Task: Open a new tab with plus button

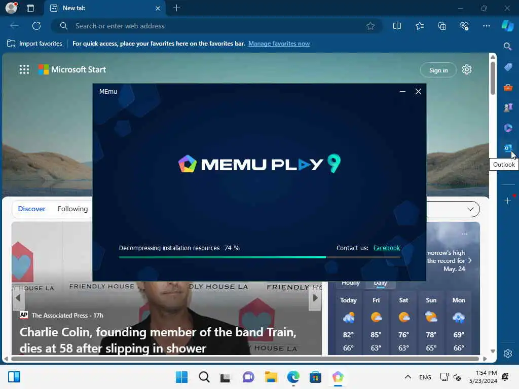Action: click(176, 8)
